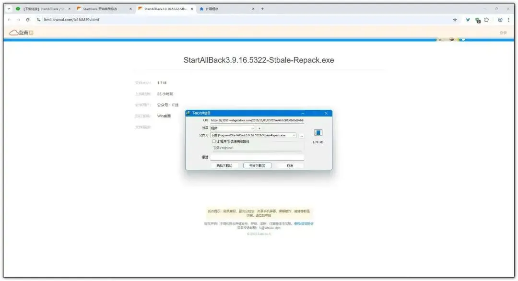Expand the Save As path dropdown

coord(294,135)
